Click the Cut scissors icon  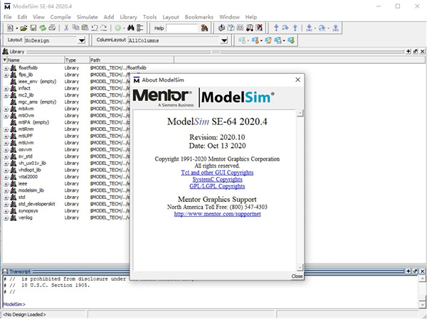(x=66, y=28)
